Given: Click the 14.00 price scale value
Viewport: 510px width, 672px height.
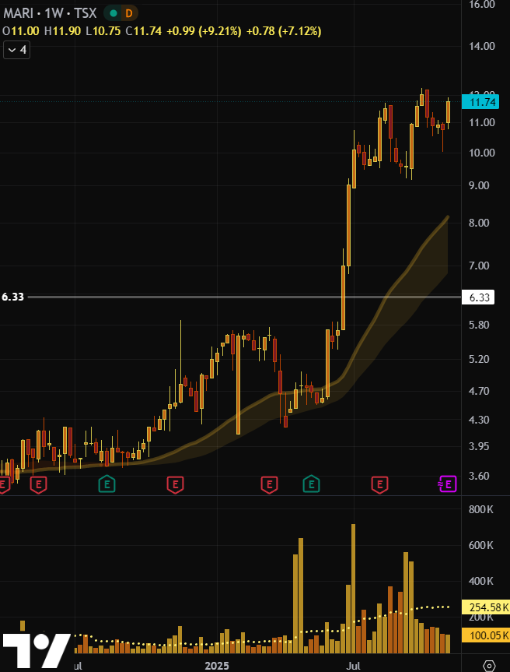Looking at the screenshot, I should click(x=482, y=46).
